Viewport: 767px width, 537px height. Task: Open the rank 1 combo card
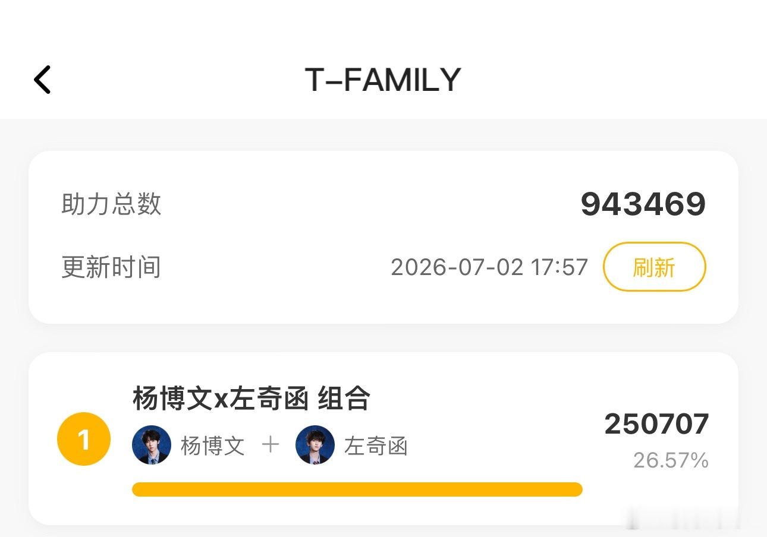383,439
